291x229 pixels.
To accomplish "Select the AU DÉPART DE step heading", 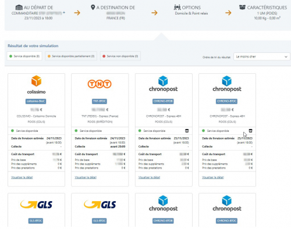I will (x=38, y=8).
